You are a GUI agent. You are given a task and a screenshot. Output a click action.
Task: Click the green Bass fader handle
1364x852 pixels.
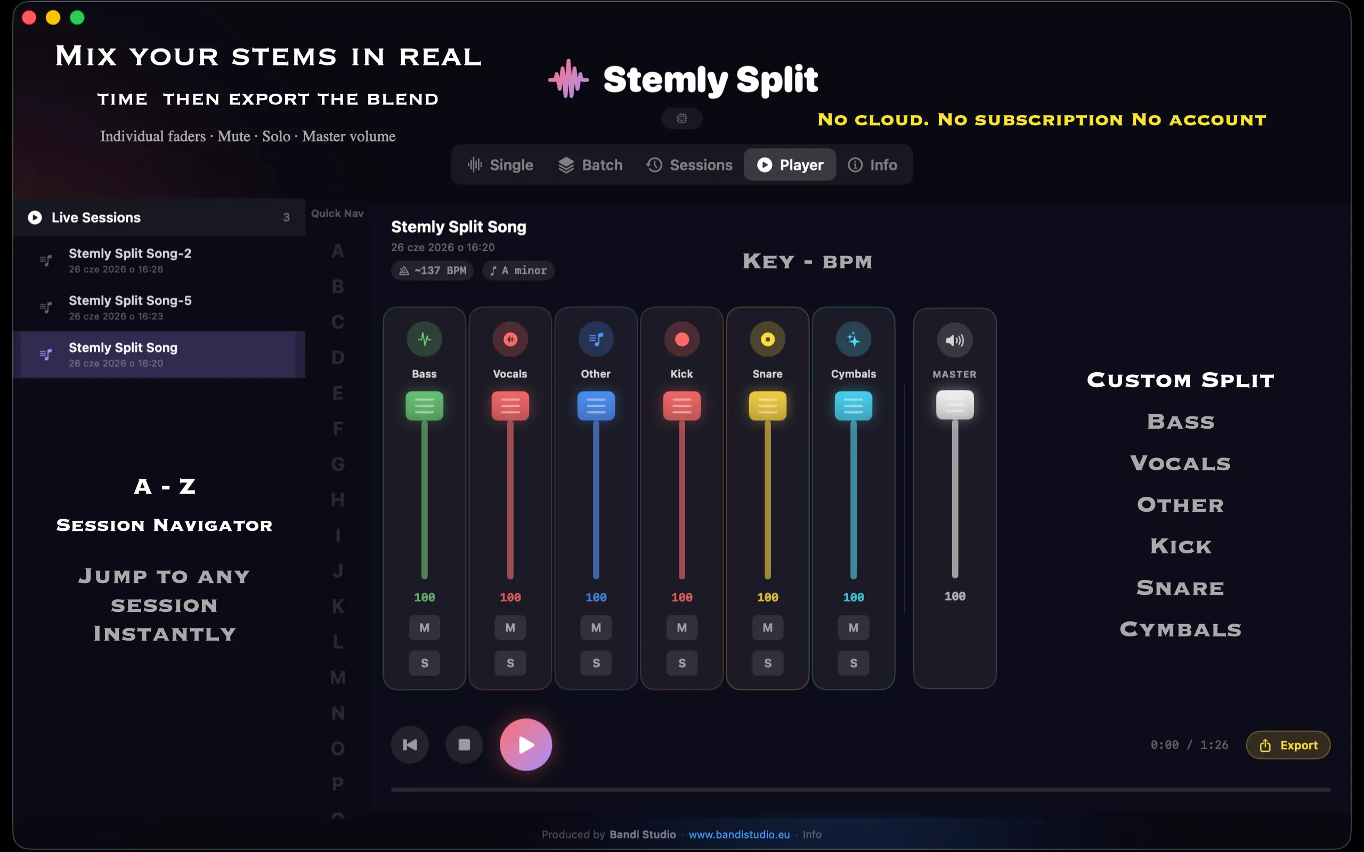[x=425, y=406]
